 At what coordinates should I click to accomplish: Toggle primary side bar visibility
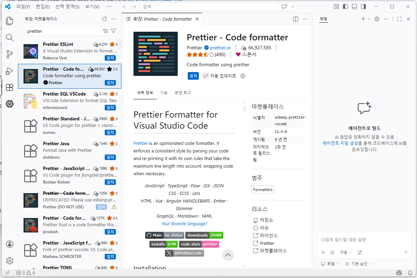click(x=345, y=7)
